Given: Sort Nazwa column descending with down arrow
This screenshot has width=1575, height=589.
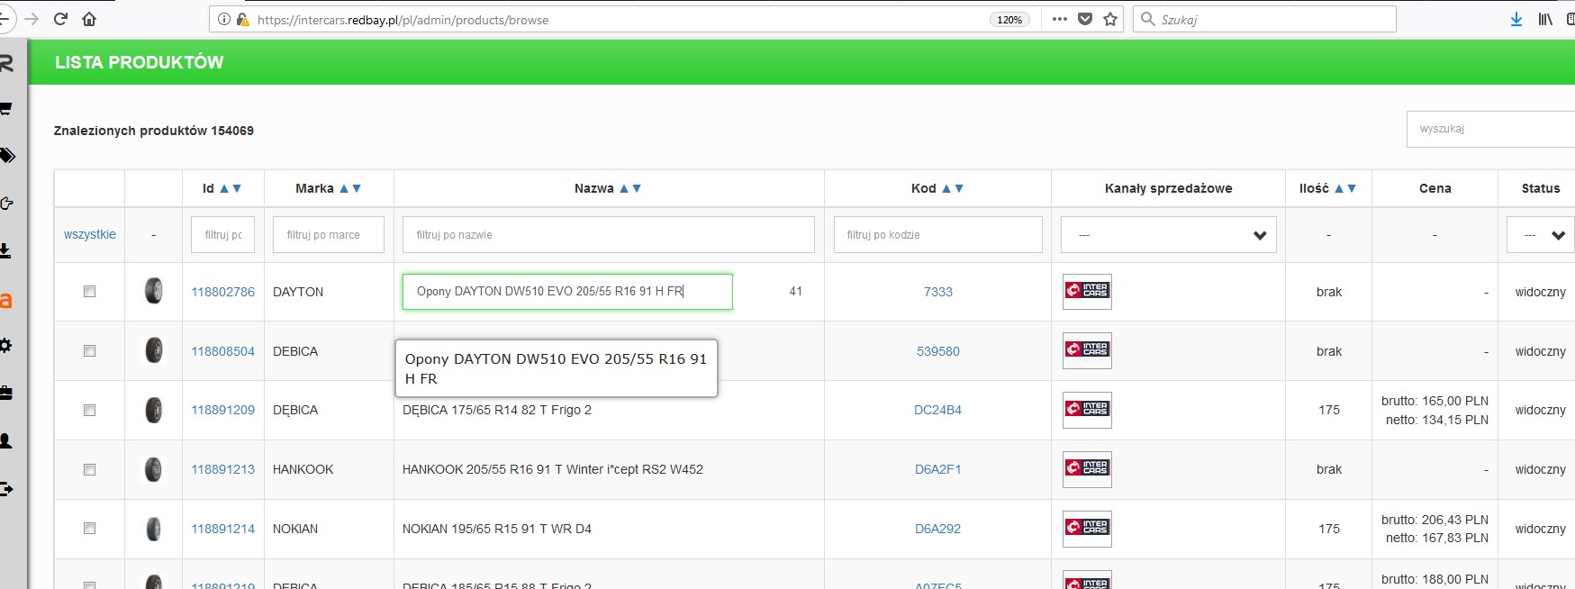Looking at the screenshot, I should (638, 188).
